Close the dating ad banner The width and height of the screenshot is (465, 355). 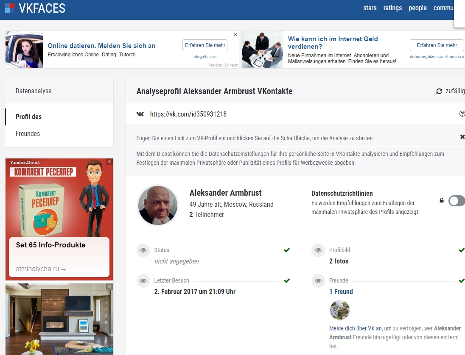pos(235,34)
